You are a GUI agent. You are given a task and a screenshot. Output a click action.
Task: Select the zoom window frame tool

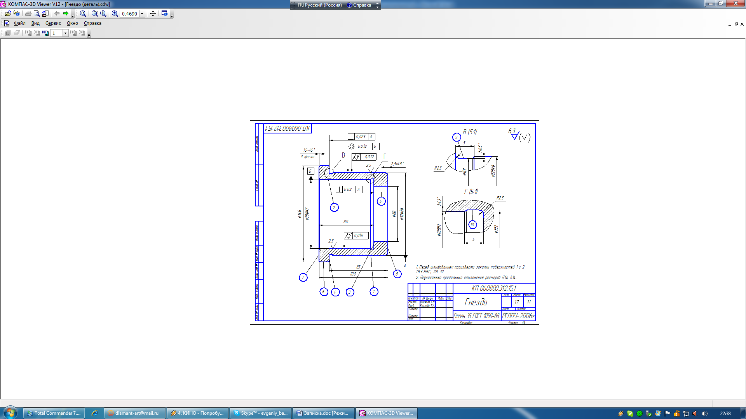[x=94, y=14]
